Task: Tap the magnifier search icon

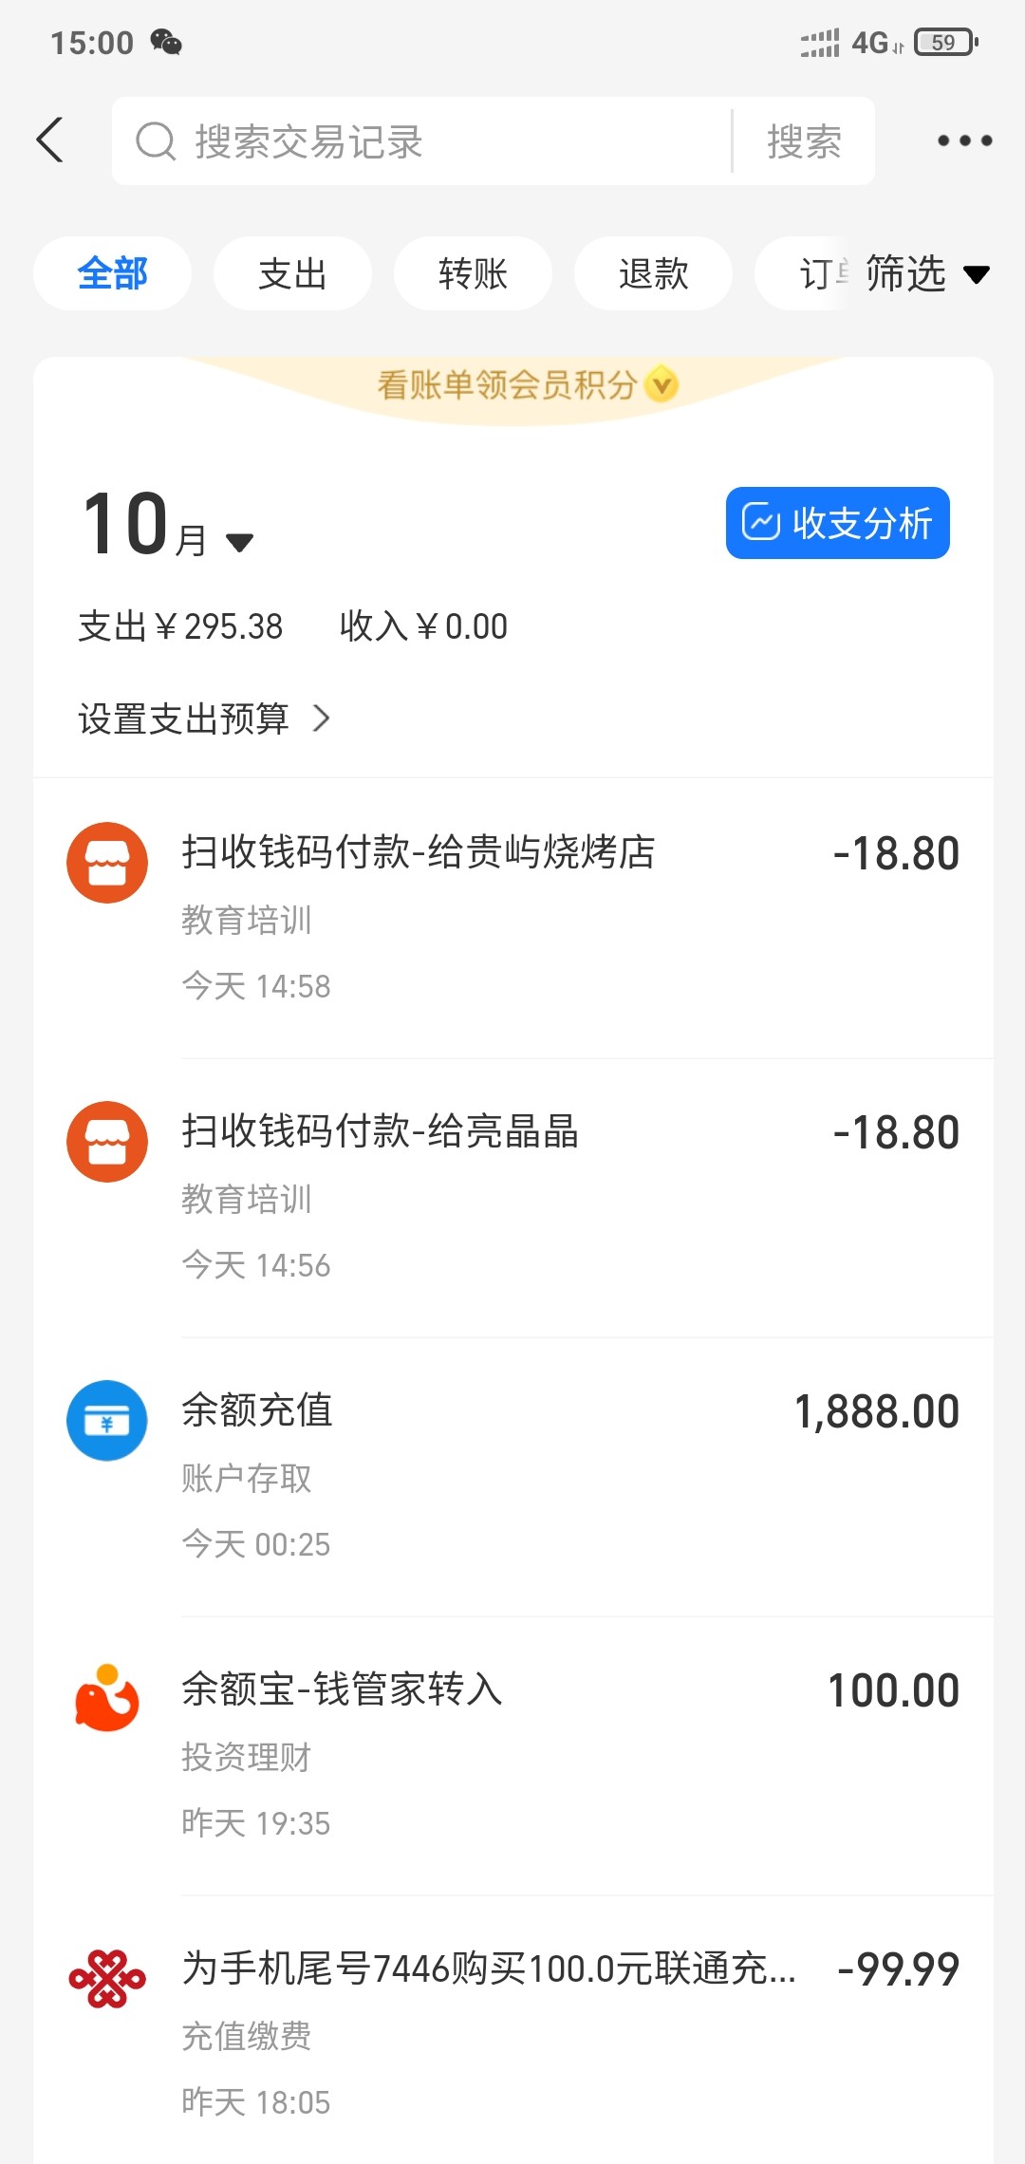Action: (x=156, y=141)
